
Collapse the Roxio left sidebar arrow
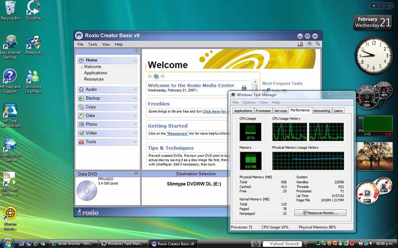click(x=136, y=52)
